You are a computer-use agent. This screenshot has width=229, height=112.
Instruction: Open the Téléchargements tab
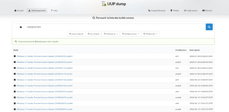pyautogui.click(x=37, y=11)
